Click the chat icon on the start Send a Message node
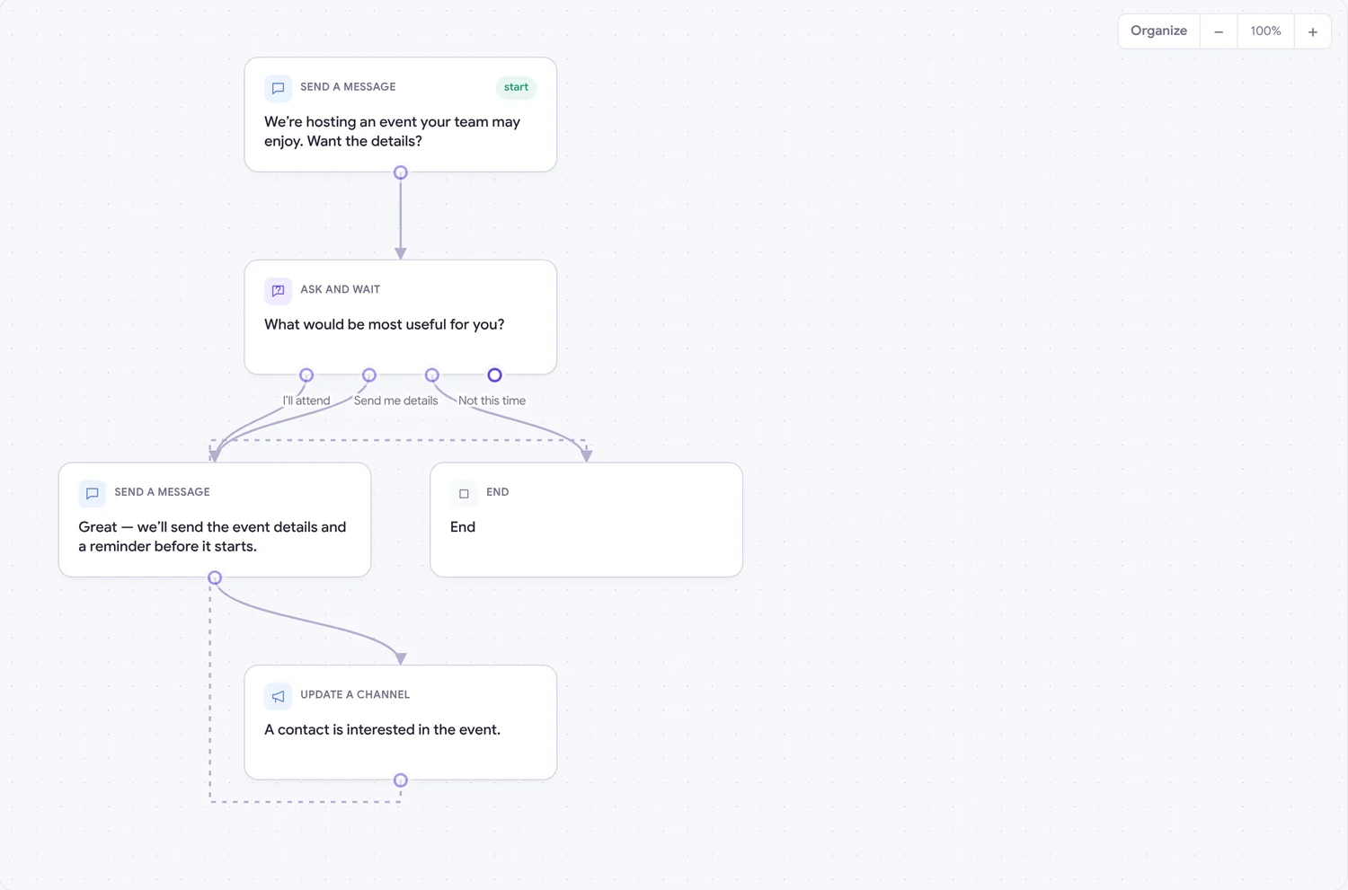Viewport: 1348px width, 890px height. 278,88
